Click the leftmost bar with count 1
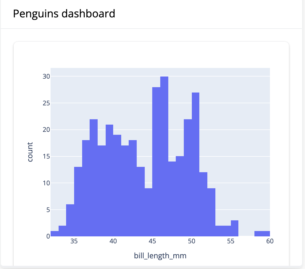 [55, 234]
